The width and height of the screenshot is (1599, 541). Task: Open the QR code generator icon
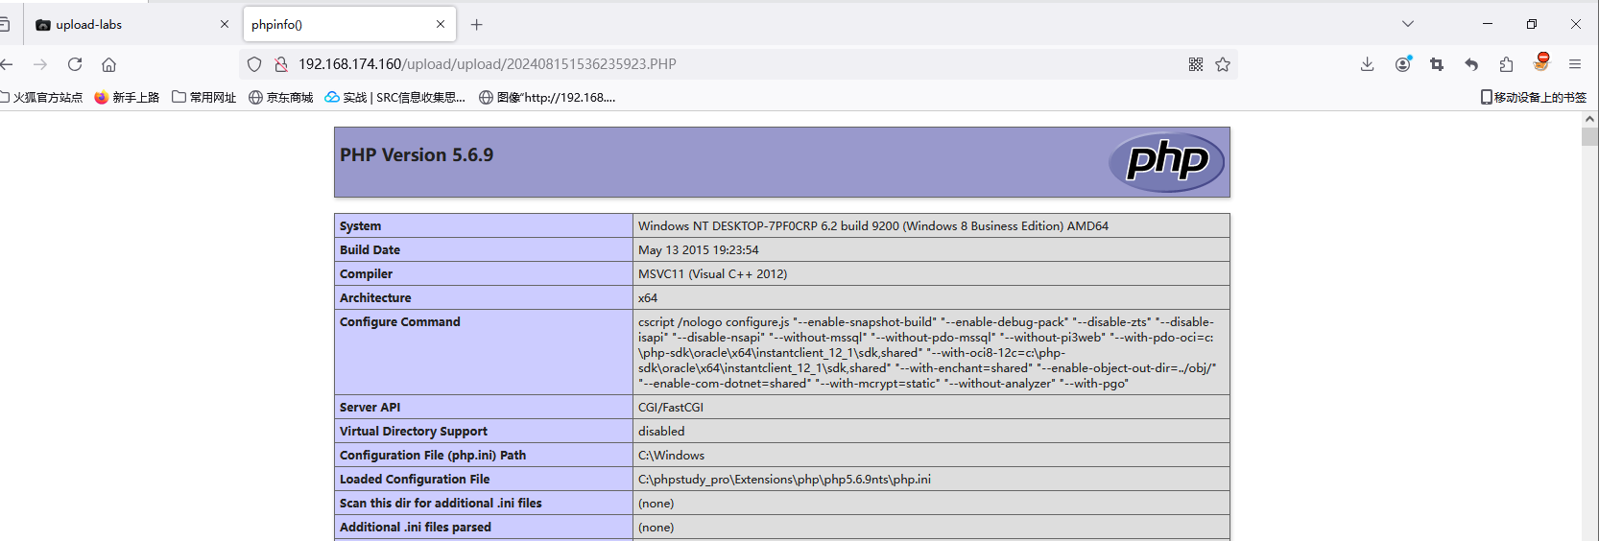click(1196, 64)
